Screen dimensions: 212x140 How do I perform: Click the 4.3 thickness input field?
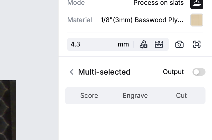click(x=92, y=44)
